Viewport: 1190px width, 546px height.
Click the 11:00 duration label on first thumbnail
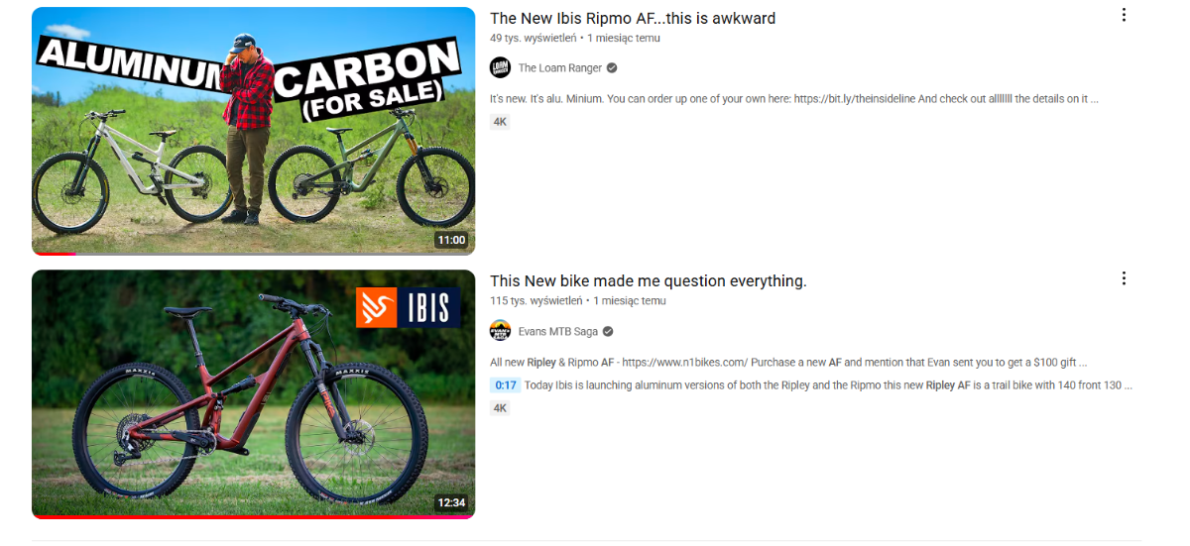point(451,240)
